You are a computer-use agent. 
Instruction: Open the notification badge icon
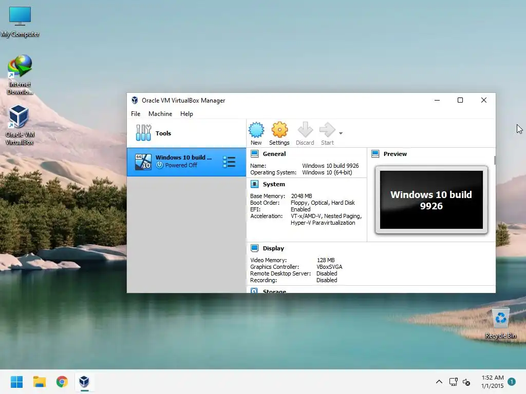coord(512,382)
